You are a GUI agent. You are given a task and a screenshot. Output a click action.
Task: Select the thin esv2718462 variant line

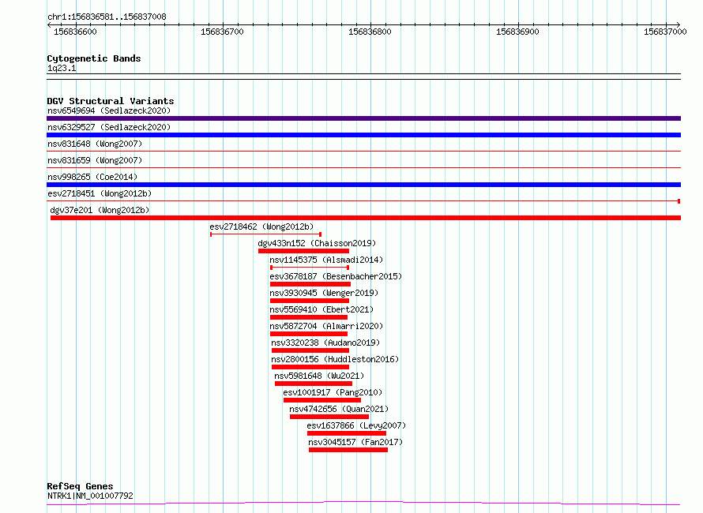266,234
